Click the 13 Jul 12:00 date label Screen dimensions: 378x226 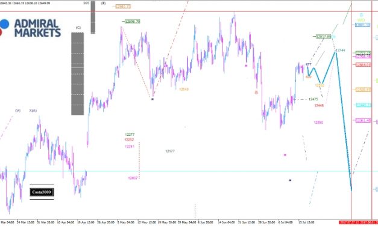(x=306, y=222)
